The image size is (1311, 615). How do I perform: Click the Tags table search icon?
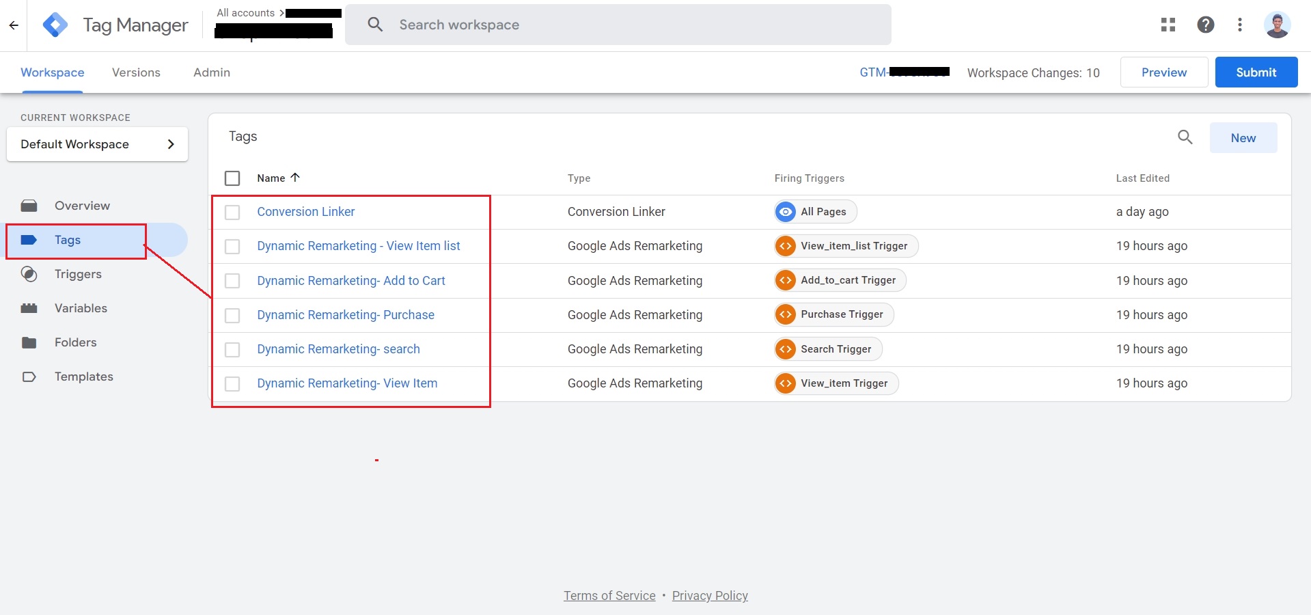[x=1185, y=137]
